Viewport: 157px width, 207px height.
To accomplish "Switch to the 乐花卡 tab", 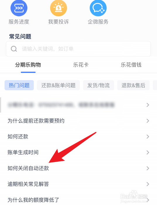I will click(81, 65).
